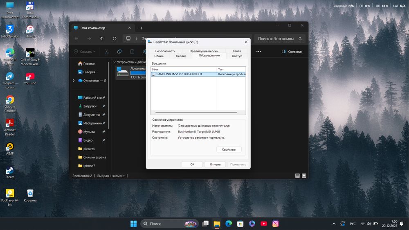Switch to details list view in status bar
409x230 pixels.
click(x=298, y=176)
